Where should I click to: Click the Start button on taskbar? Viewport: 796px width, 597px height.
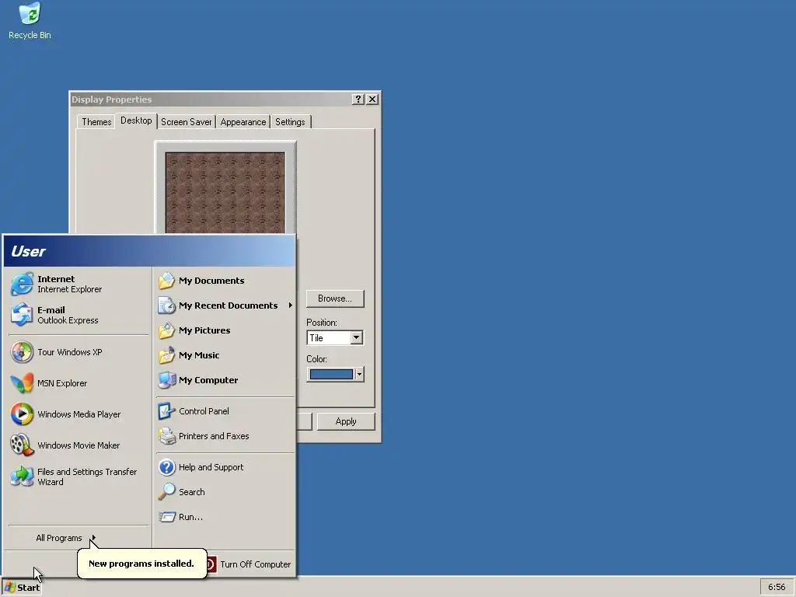pos(22,588)
